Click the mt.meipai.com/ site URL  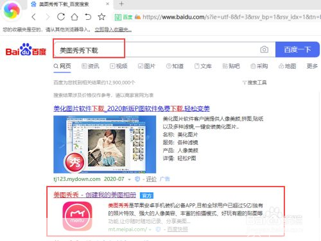(128, 229)
